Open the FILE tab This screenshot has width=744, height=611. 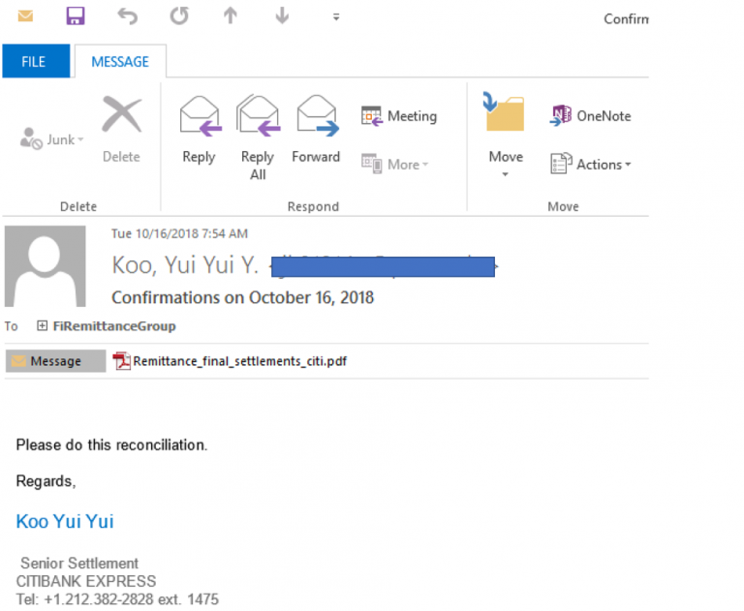pyautogui.click(x=34, y=62)
